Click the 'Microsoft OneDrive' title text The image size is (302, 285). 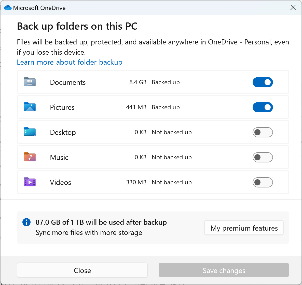click(39, 8)
